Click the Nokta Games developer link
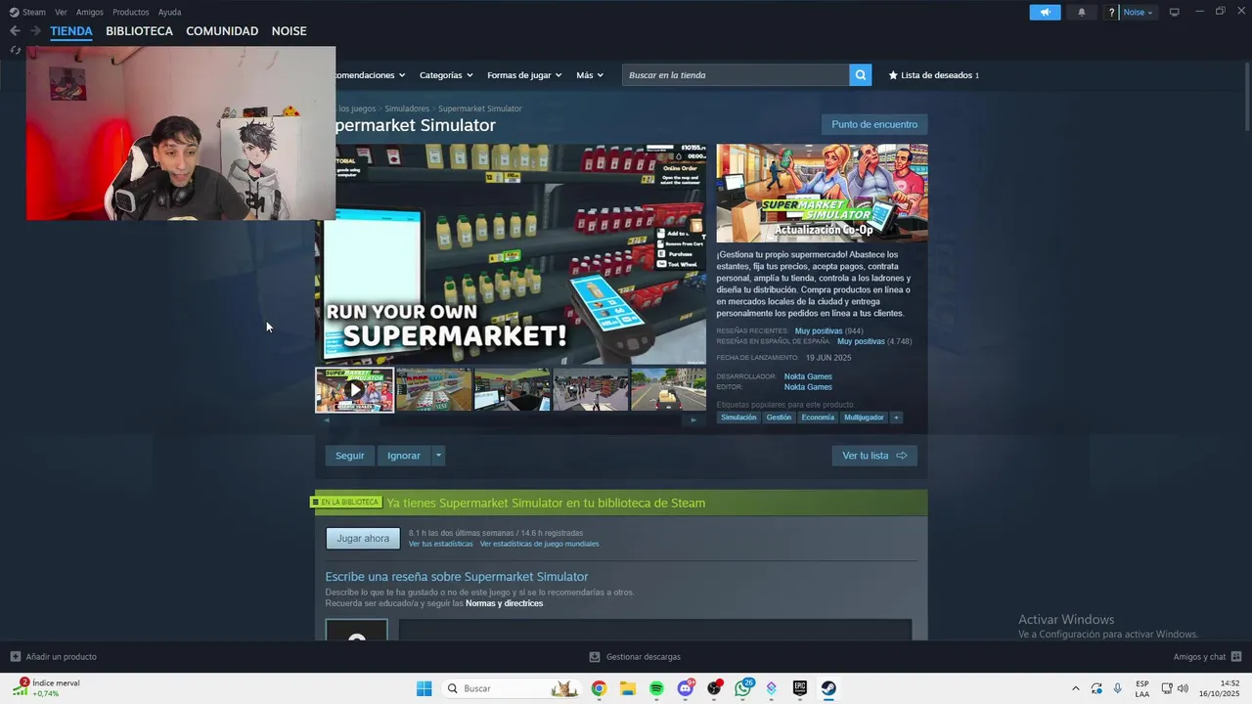Viewport: 1252px width, 704px height. 808,376
